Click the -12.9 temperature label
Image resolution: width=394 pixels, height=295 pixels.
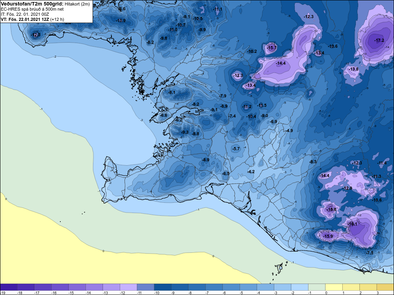(x=347, y=188)
